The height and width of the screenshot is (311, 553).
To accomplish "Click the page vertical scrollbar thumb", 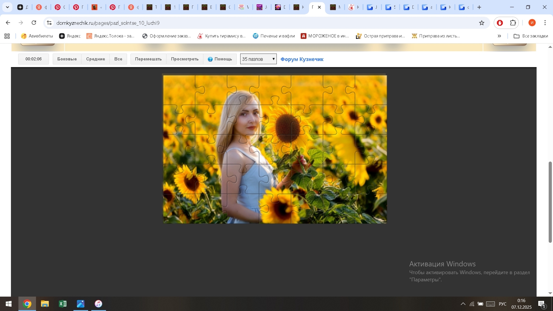I will (x=550, y=202).
